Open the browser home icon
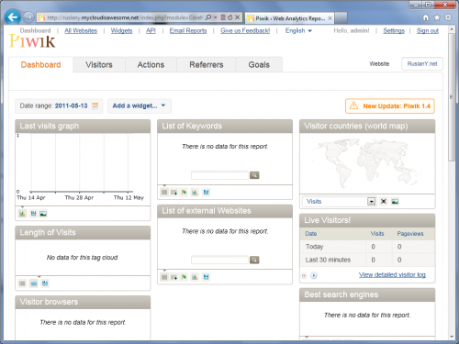Screen dimensions: 459x344 click(426, 17)
